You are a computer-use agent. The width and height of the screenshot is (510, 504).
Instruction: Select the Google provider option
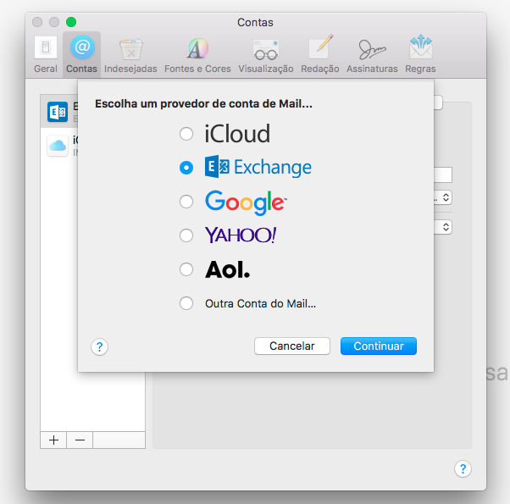point(186,202)
